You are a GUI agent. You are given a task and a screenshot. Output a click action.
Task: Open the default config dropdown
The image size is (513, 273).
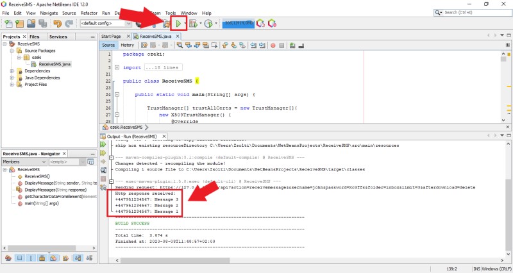106,24
